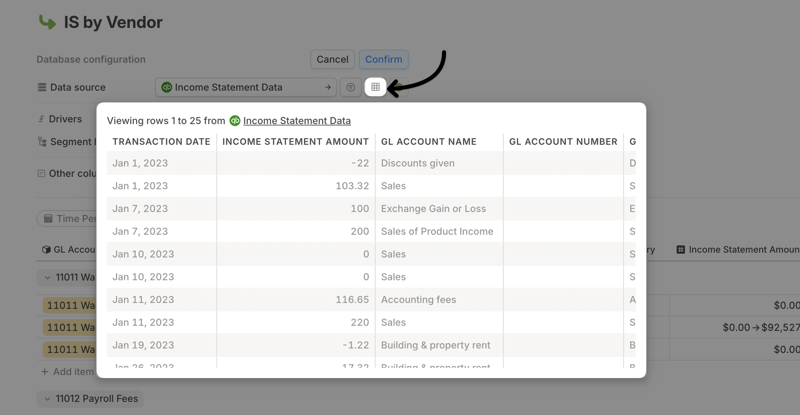800x415 pixels.
Task: Collapse the 11012 Payroll Fees group
Action: pyautogui.click(x=48, y=399)
